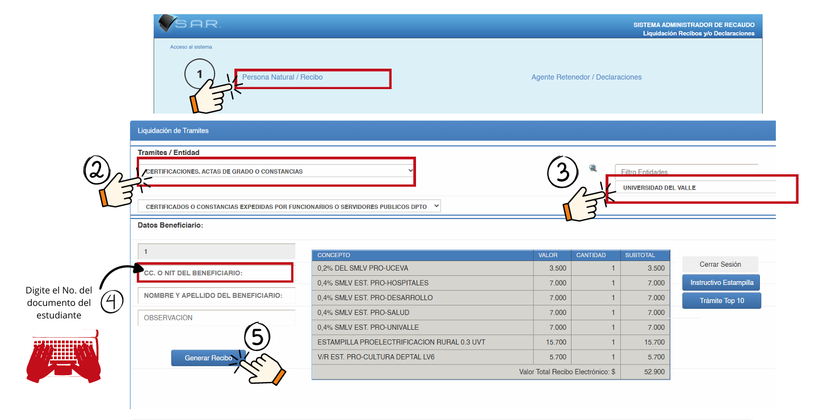The image size is (815, 420).
Task: Open the Instructivo Estampilla button
Action: pos(721,283)
